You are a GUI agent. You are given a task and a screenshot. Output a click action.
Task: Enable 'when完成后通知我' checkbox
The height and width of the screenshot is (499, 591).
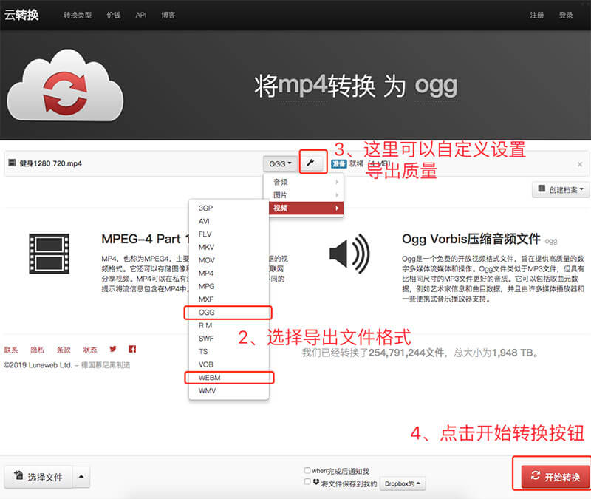(x=307, y=470)
